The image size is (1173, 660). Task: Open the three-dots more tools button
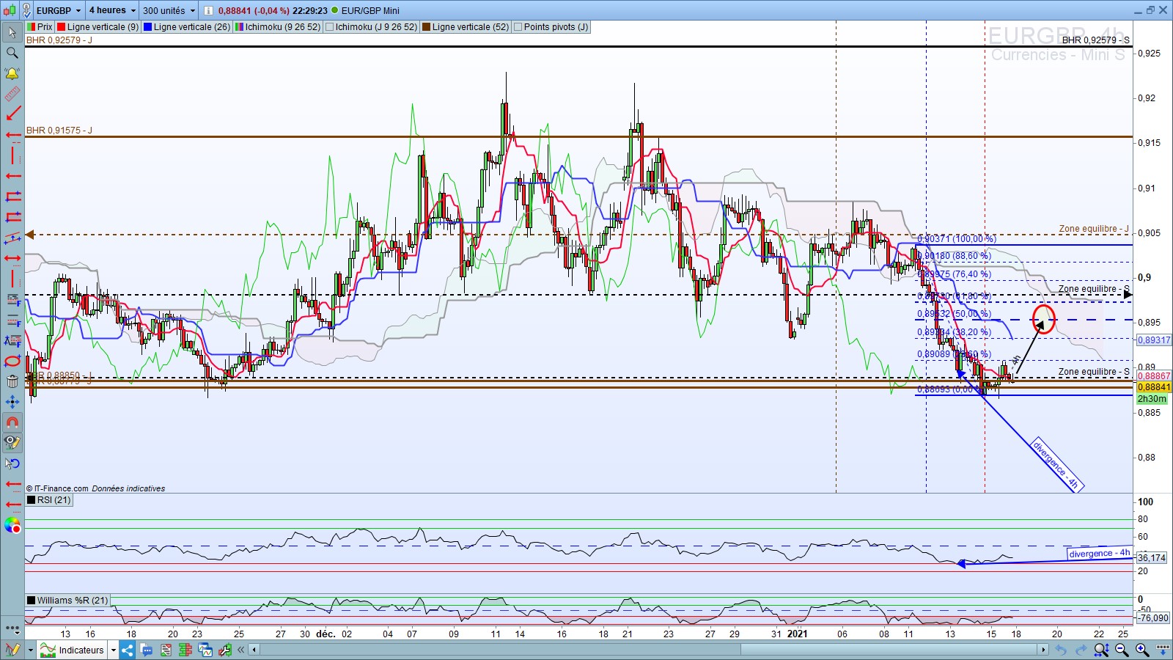coord(12,628)
